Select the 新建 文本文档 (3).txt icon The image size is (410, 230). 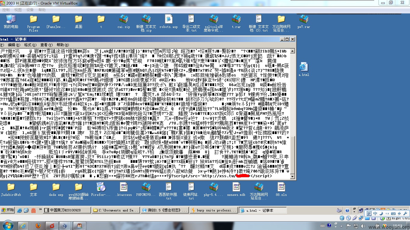[x=259, y=24]
